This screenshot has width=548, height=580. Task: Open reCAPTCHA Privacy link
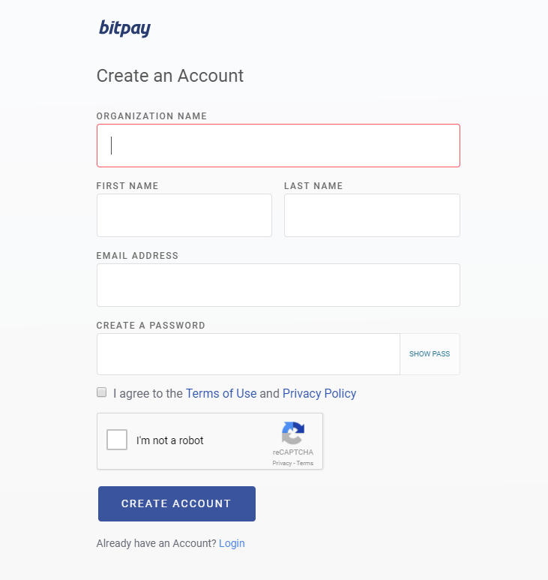click(282, 463)
